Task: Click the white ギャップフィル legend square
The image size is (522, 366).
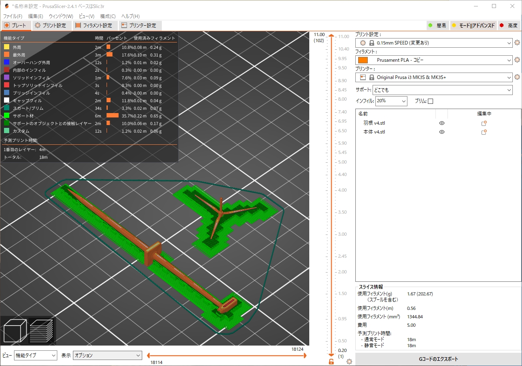Action: pyautogui.click(x=6, y=101)
